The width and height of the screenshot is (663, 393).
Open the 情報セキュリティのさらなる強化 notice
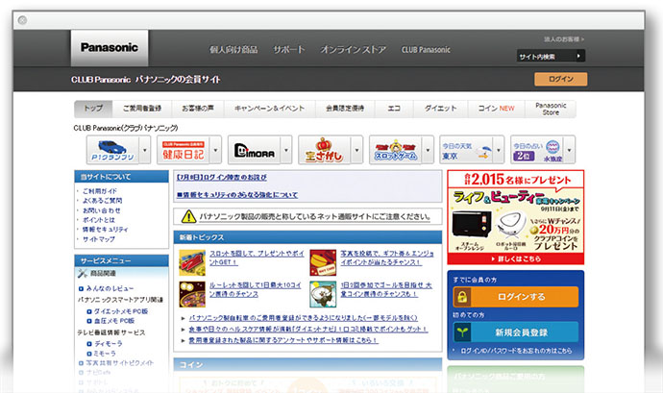(x=237, y=195)
